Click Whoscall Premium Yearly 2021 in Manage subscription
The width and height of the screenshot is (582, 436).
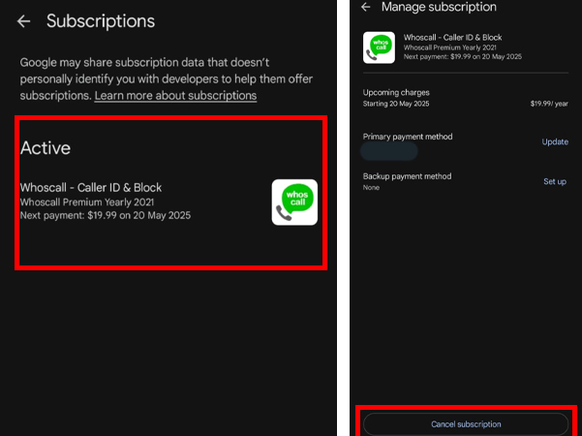pyautogui.click(x=450, y=47)
